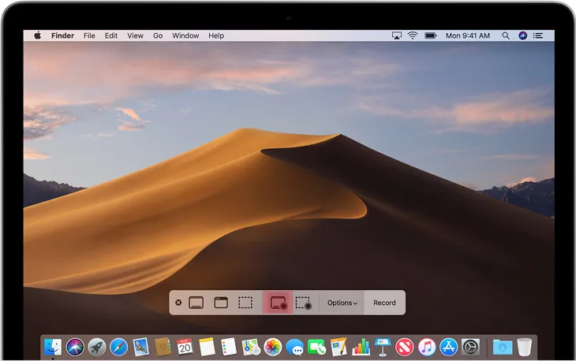
Task: Select Capture Entire Screen mode
Action: pyautogui.click(x=196, y=303)
